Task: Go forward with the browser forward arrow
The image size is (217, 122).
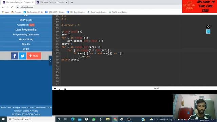Action: tap(7, 7)
